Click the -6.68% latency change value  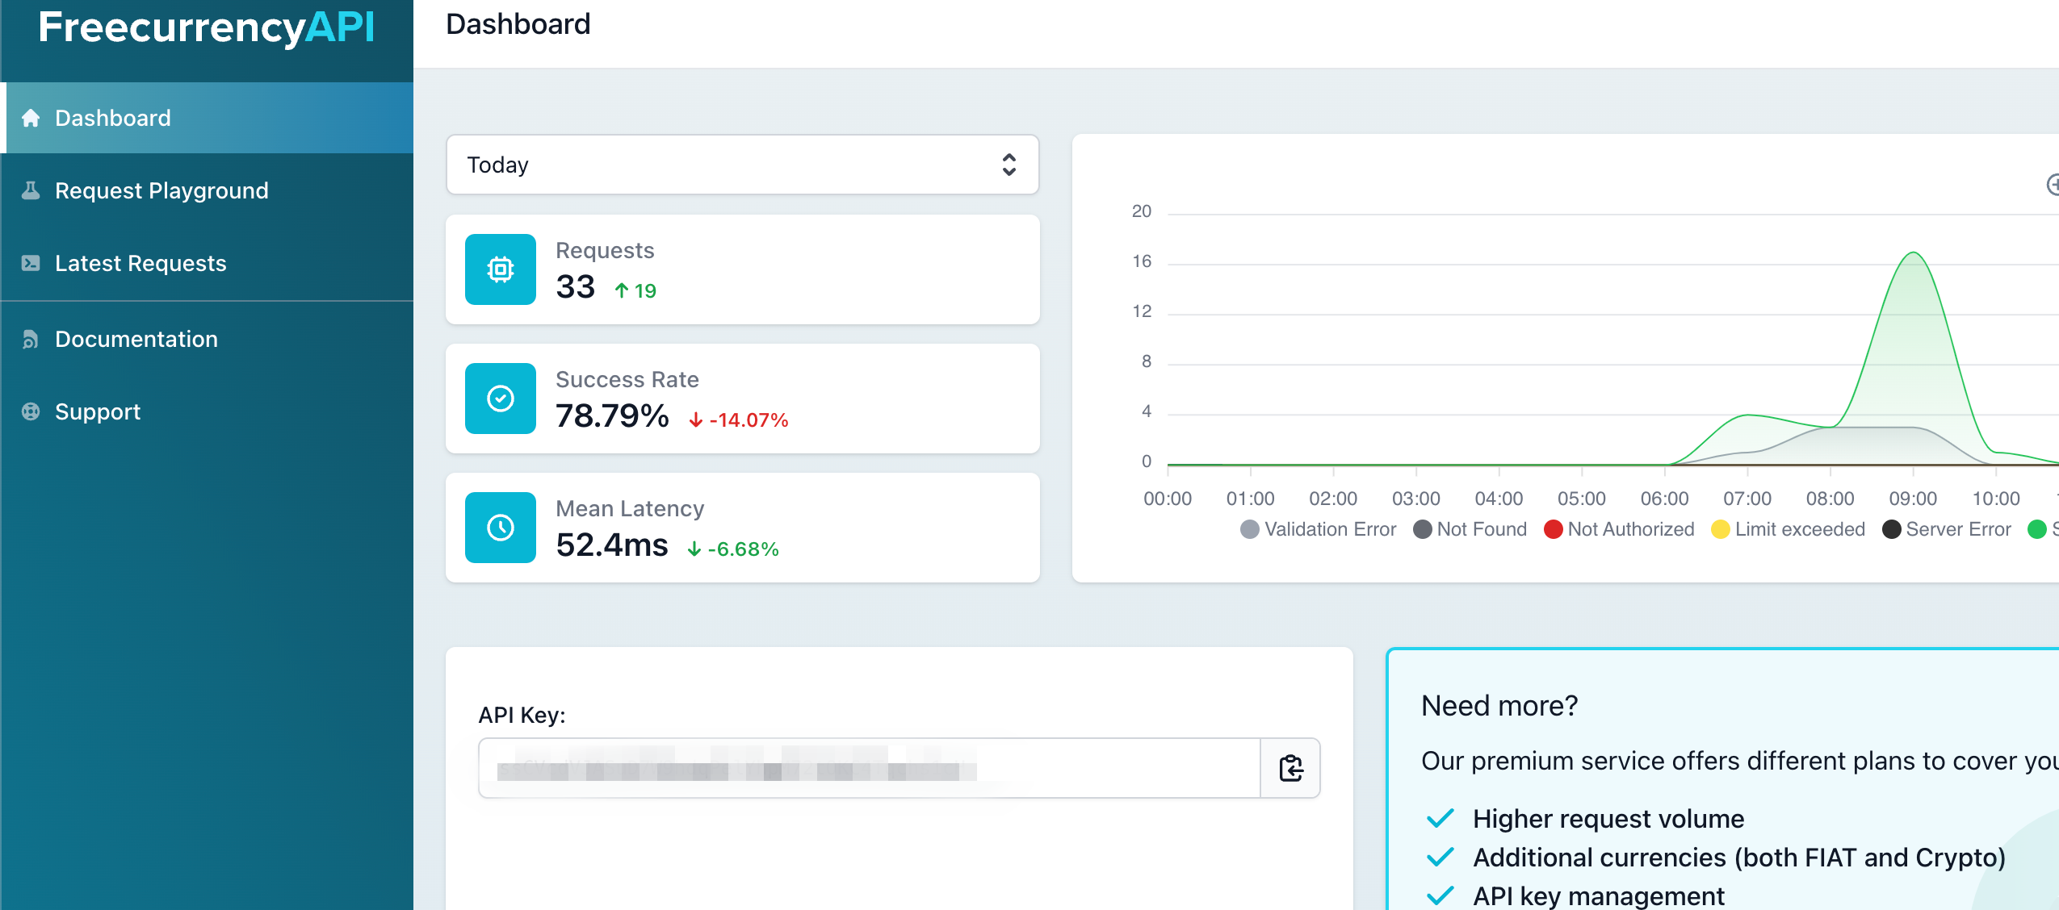tap(743, 549)
